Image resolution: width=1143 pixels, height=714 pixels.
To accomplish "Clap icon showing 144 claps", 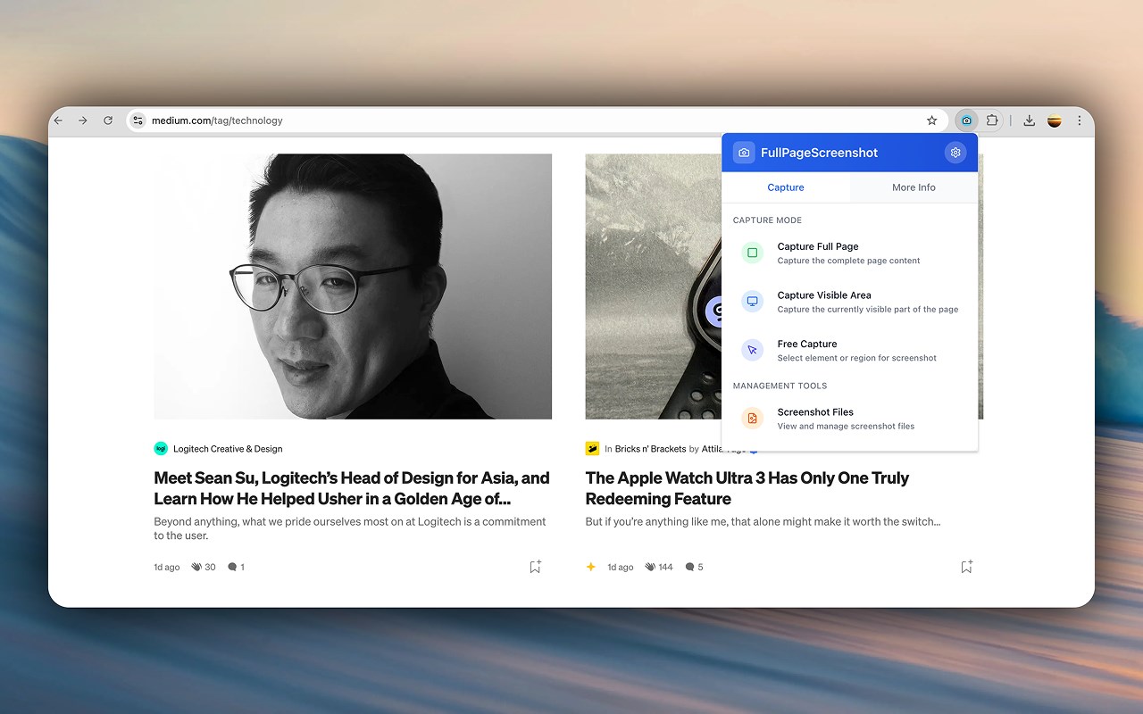I will point(650,567).
